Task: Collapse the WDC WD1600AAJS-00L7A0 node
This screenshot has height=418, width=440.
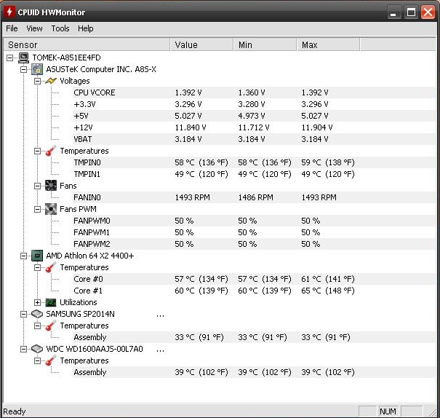Action: coord(23,349)
